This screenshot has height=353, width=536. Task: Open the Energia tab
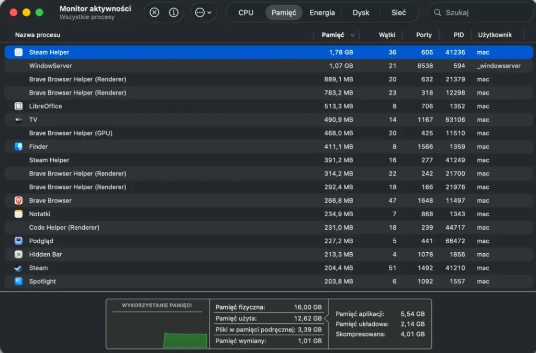tap(322, 13)
